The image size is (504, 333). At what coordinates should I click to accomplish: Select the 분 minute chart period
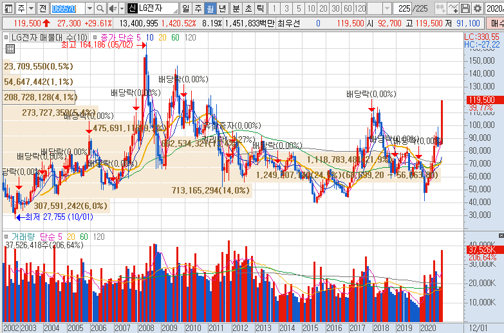[236, 8]
